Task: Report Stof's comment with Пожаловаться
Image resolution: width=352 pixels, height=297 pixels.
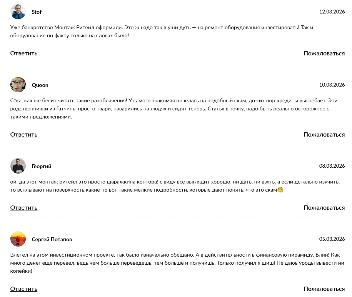Action: point(324,53)
